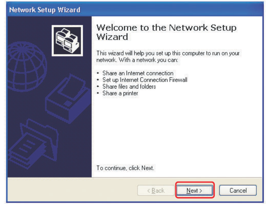
Task: Click 'Share a printer' bullet text
Action: pos(120,93)
